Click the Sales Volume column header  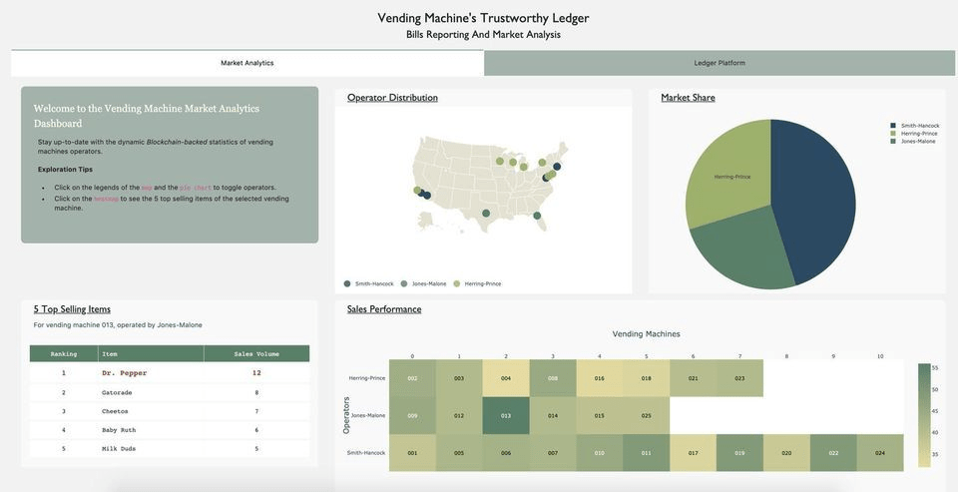point(256,354)
